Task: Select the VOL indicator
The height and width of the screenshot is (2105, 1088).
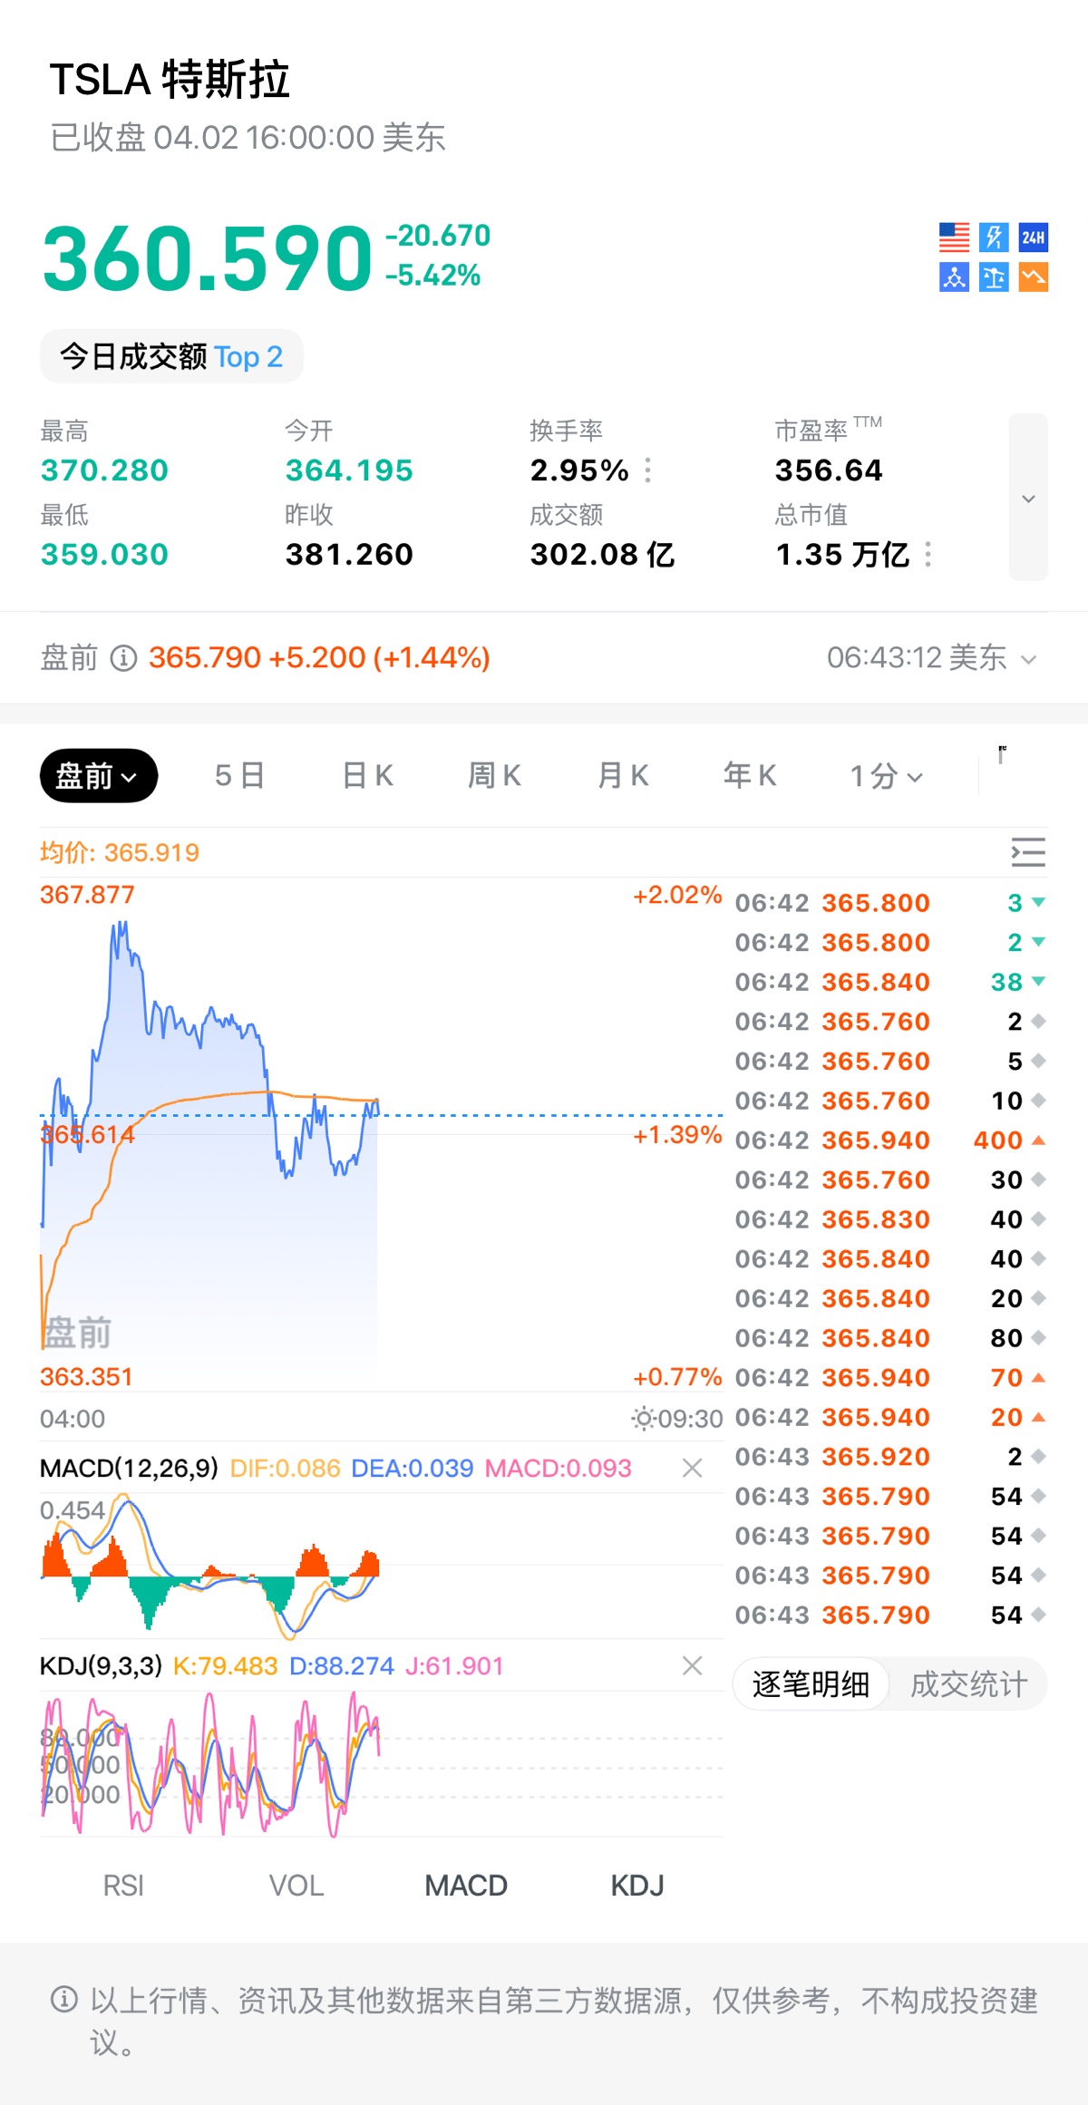Action: coord(296,1886)
